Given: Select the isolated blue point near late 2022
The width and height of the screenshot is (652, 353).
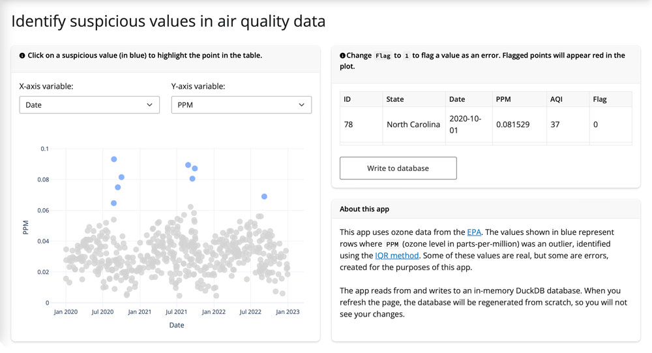Looking at the screenshot, I should (x=264, y=196).
